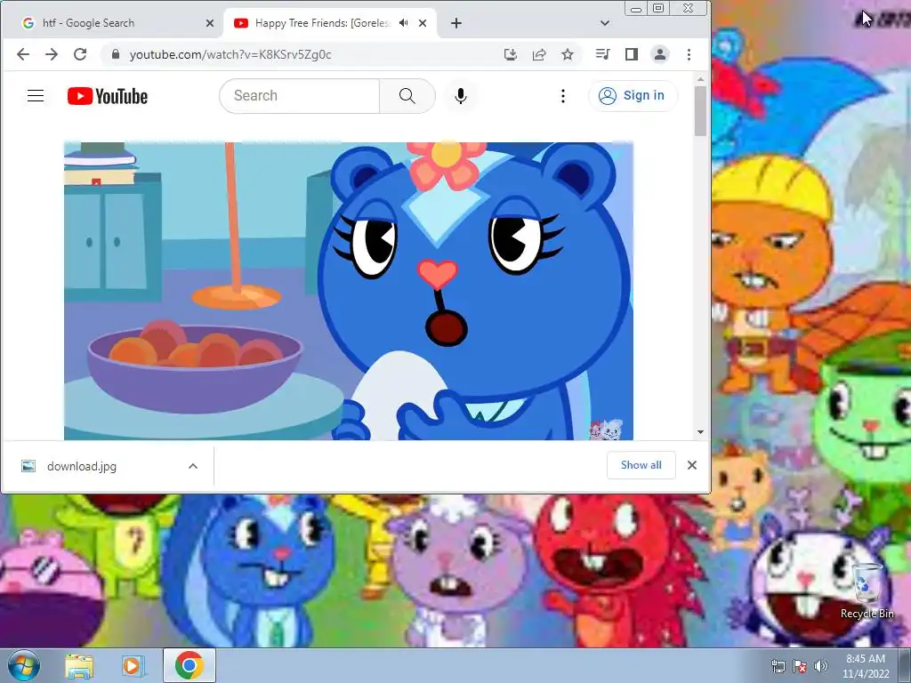Click Show all downloads
Viewport: 911px width, 683px height.
tap(641, 465)
